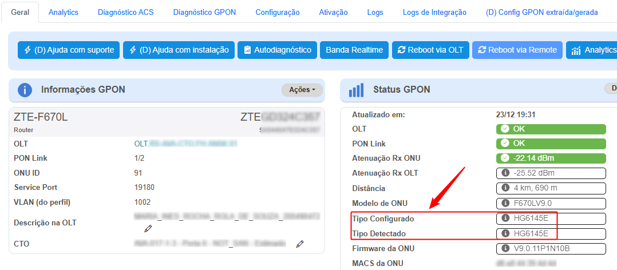Screen dimensions: 617x270
Task: Run Autodiagnóstico
Action: (277, 50)
